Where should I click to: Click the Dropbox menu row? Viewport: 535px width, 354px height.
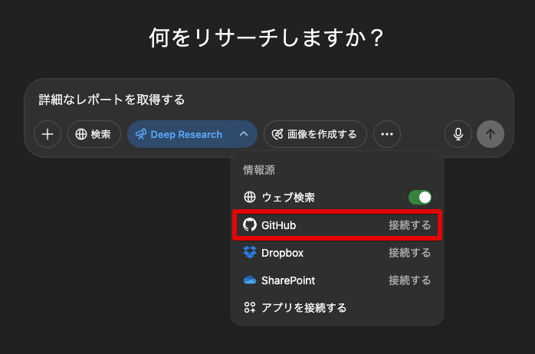pyautogui.click(x=337, y=253)
